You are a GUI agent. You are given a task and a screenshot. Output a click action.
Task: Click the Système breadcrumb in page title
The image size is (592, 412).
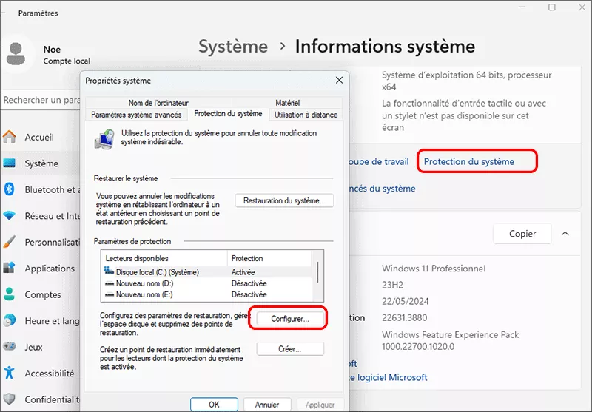233,47
